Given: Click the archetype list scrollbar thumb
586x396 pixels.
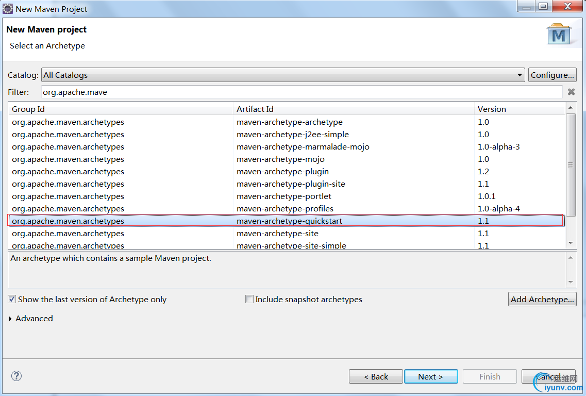Looking at the screenshot, I should click(571, 164).
